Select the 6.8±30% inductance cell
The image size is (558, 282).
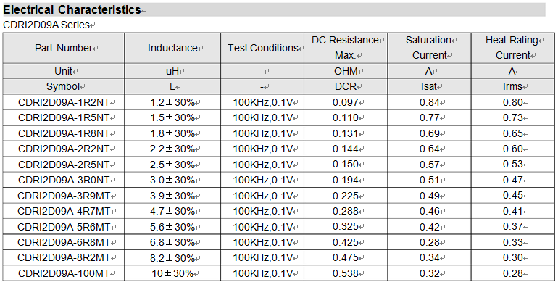click(x=172, y=242)
